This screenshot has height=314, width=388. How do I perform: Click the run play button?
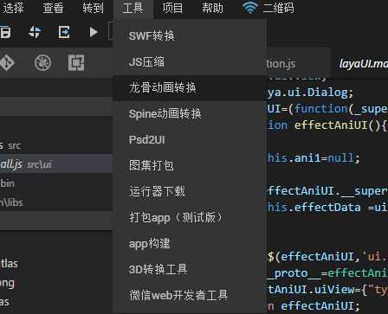(94, 32)
